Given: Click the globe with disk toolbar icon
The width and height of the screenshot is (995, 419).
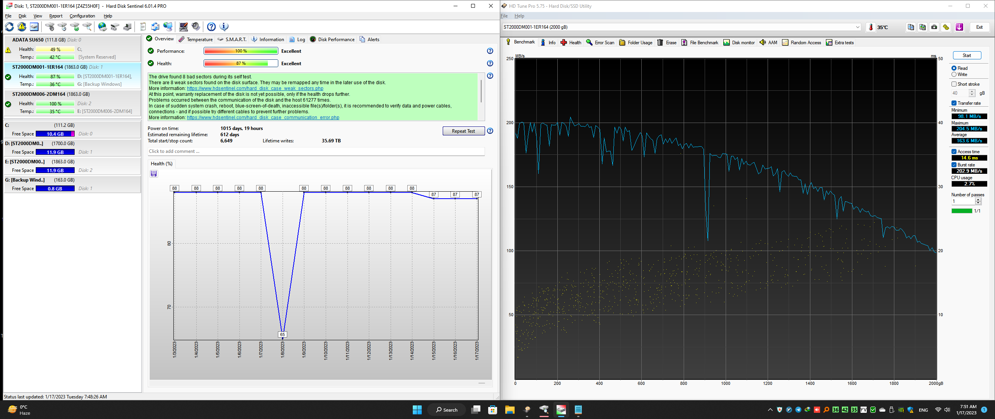Looking at the screenshot, I should point(102,27).
